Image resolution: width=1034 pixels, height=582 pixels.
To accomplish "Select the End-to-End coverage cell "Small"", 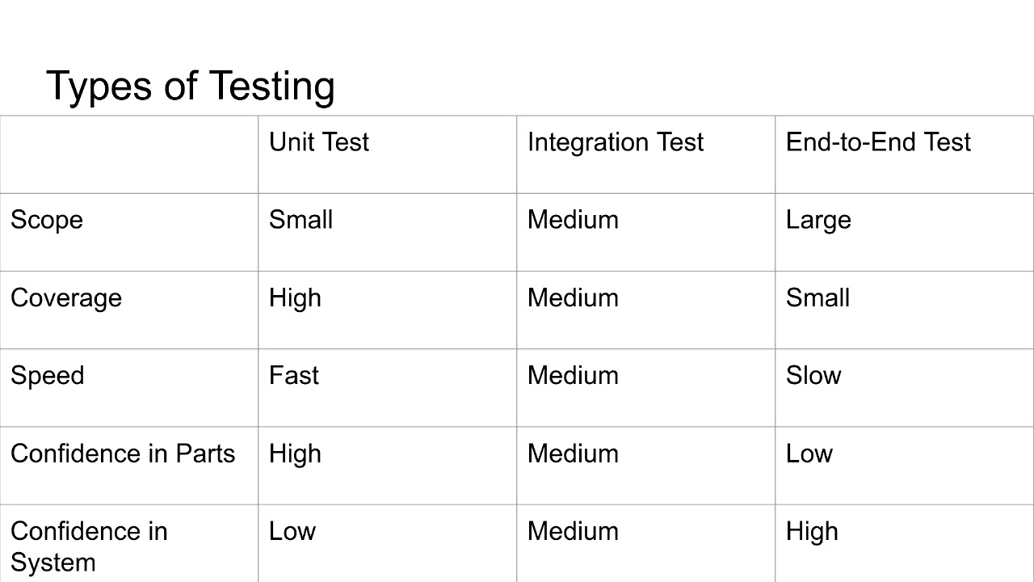I will (x=818, y=298).
